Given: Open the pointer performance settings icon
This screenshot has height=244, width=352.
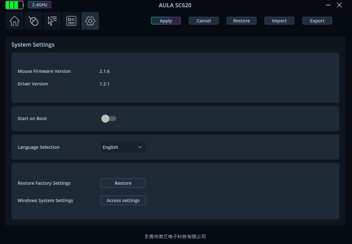Looking at the screenshot, I should (x=52, y=21).
